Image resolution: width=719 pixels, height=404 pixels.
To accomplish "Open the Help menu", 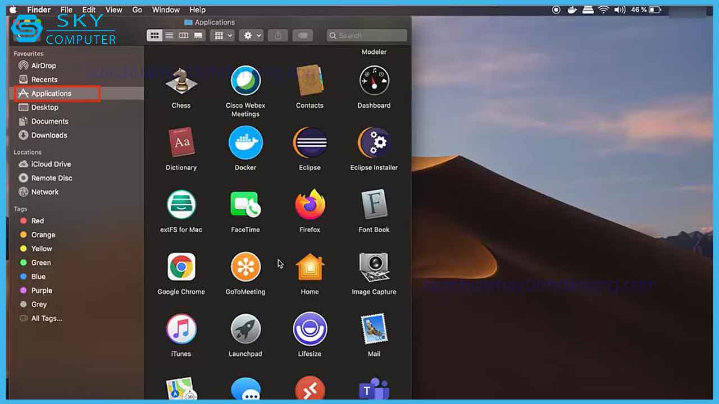I will pos(197,10).
